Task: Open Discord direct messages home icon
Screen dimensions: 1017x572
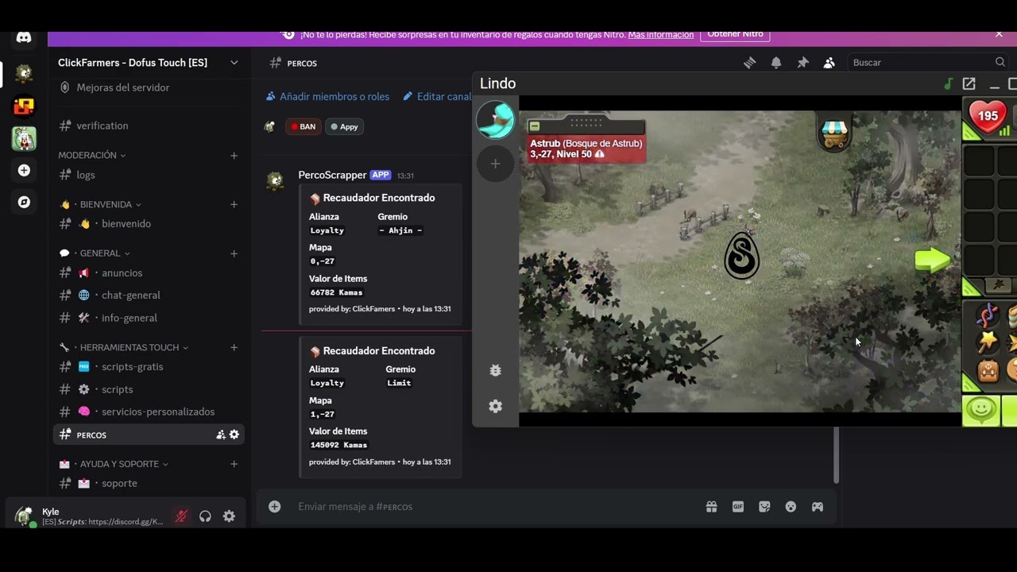Action: [x=24, y=38]
